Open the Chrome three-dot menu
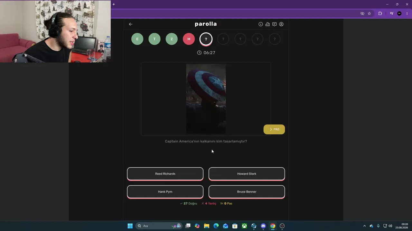412x231 pixels. point(407,13)
